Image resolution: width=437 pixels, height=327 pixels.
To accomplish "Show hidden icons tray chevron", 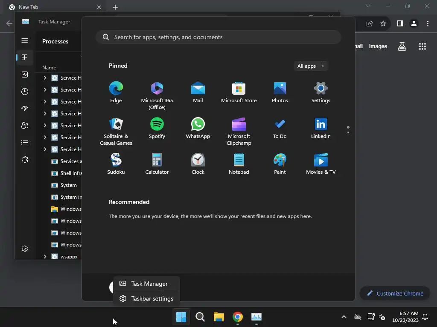I will pyautogui.click(x=344, y=317).
